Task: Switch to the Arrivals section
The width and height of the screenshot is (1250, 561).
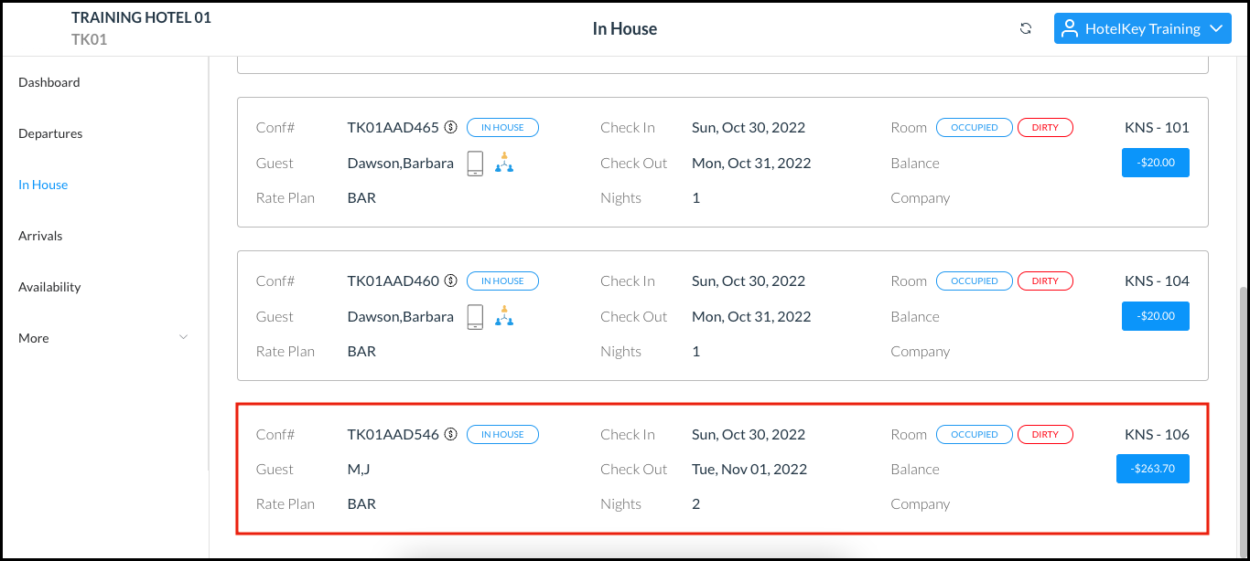Action: coord(40,235)
